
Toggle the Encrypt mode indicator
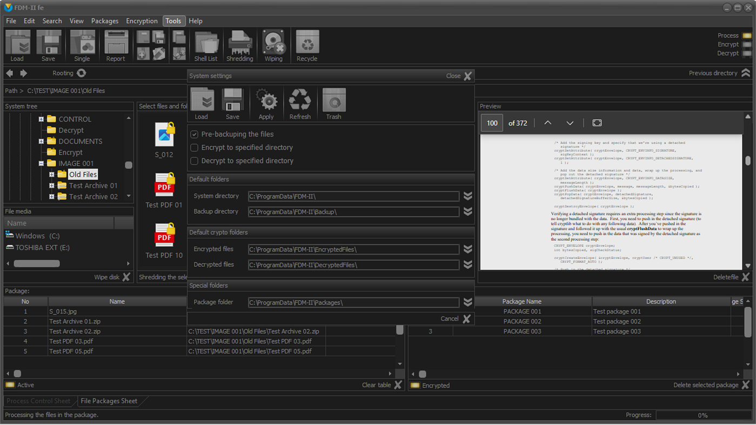pyautogui.click(x=747, y=44)
